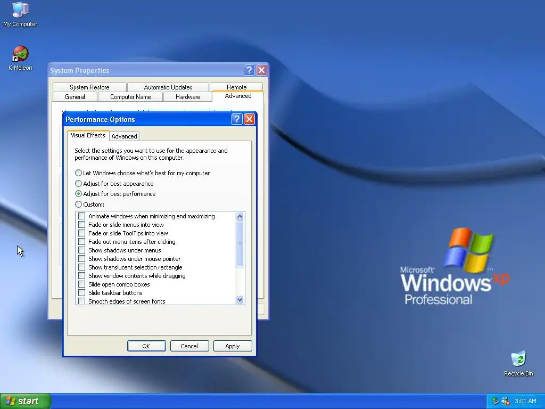Viewport: 545px width, 409px height.
Task: Select Advanced tab in System Properties
Action: [x=238, y=96]
